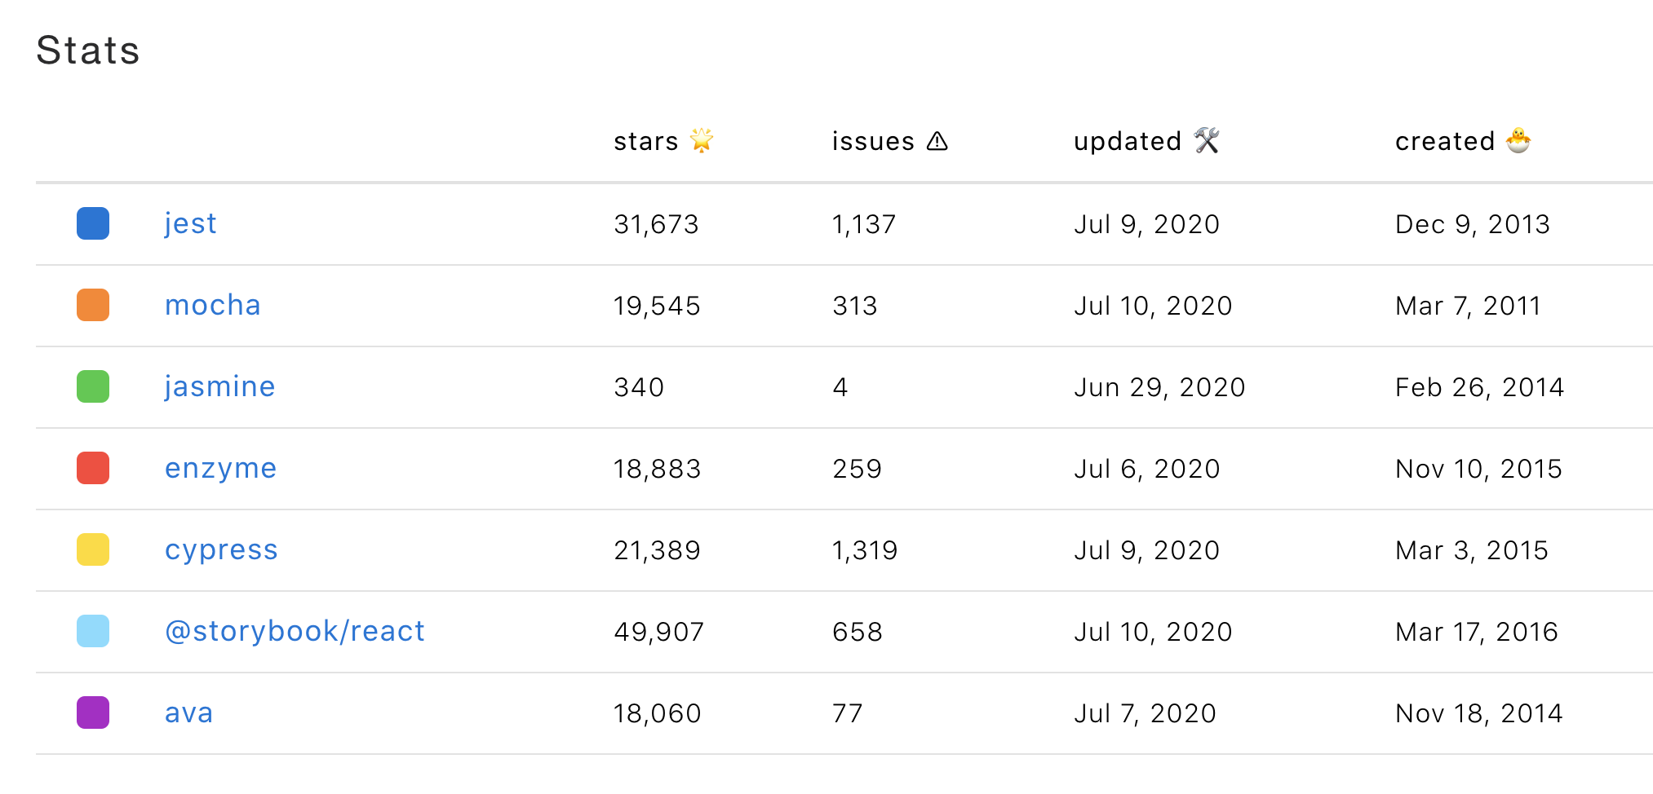1653x794 pixels.
Task: Click the hammer and wrench icon beside updated
Action: (x=1207, y=140)
